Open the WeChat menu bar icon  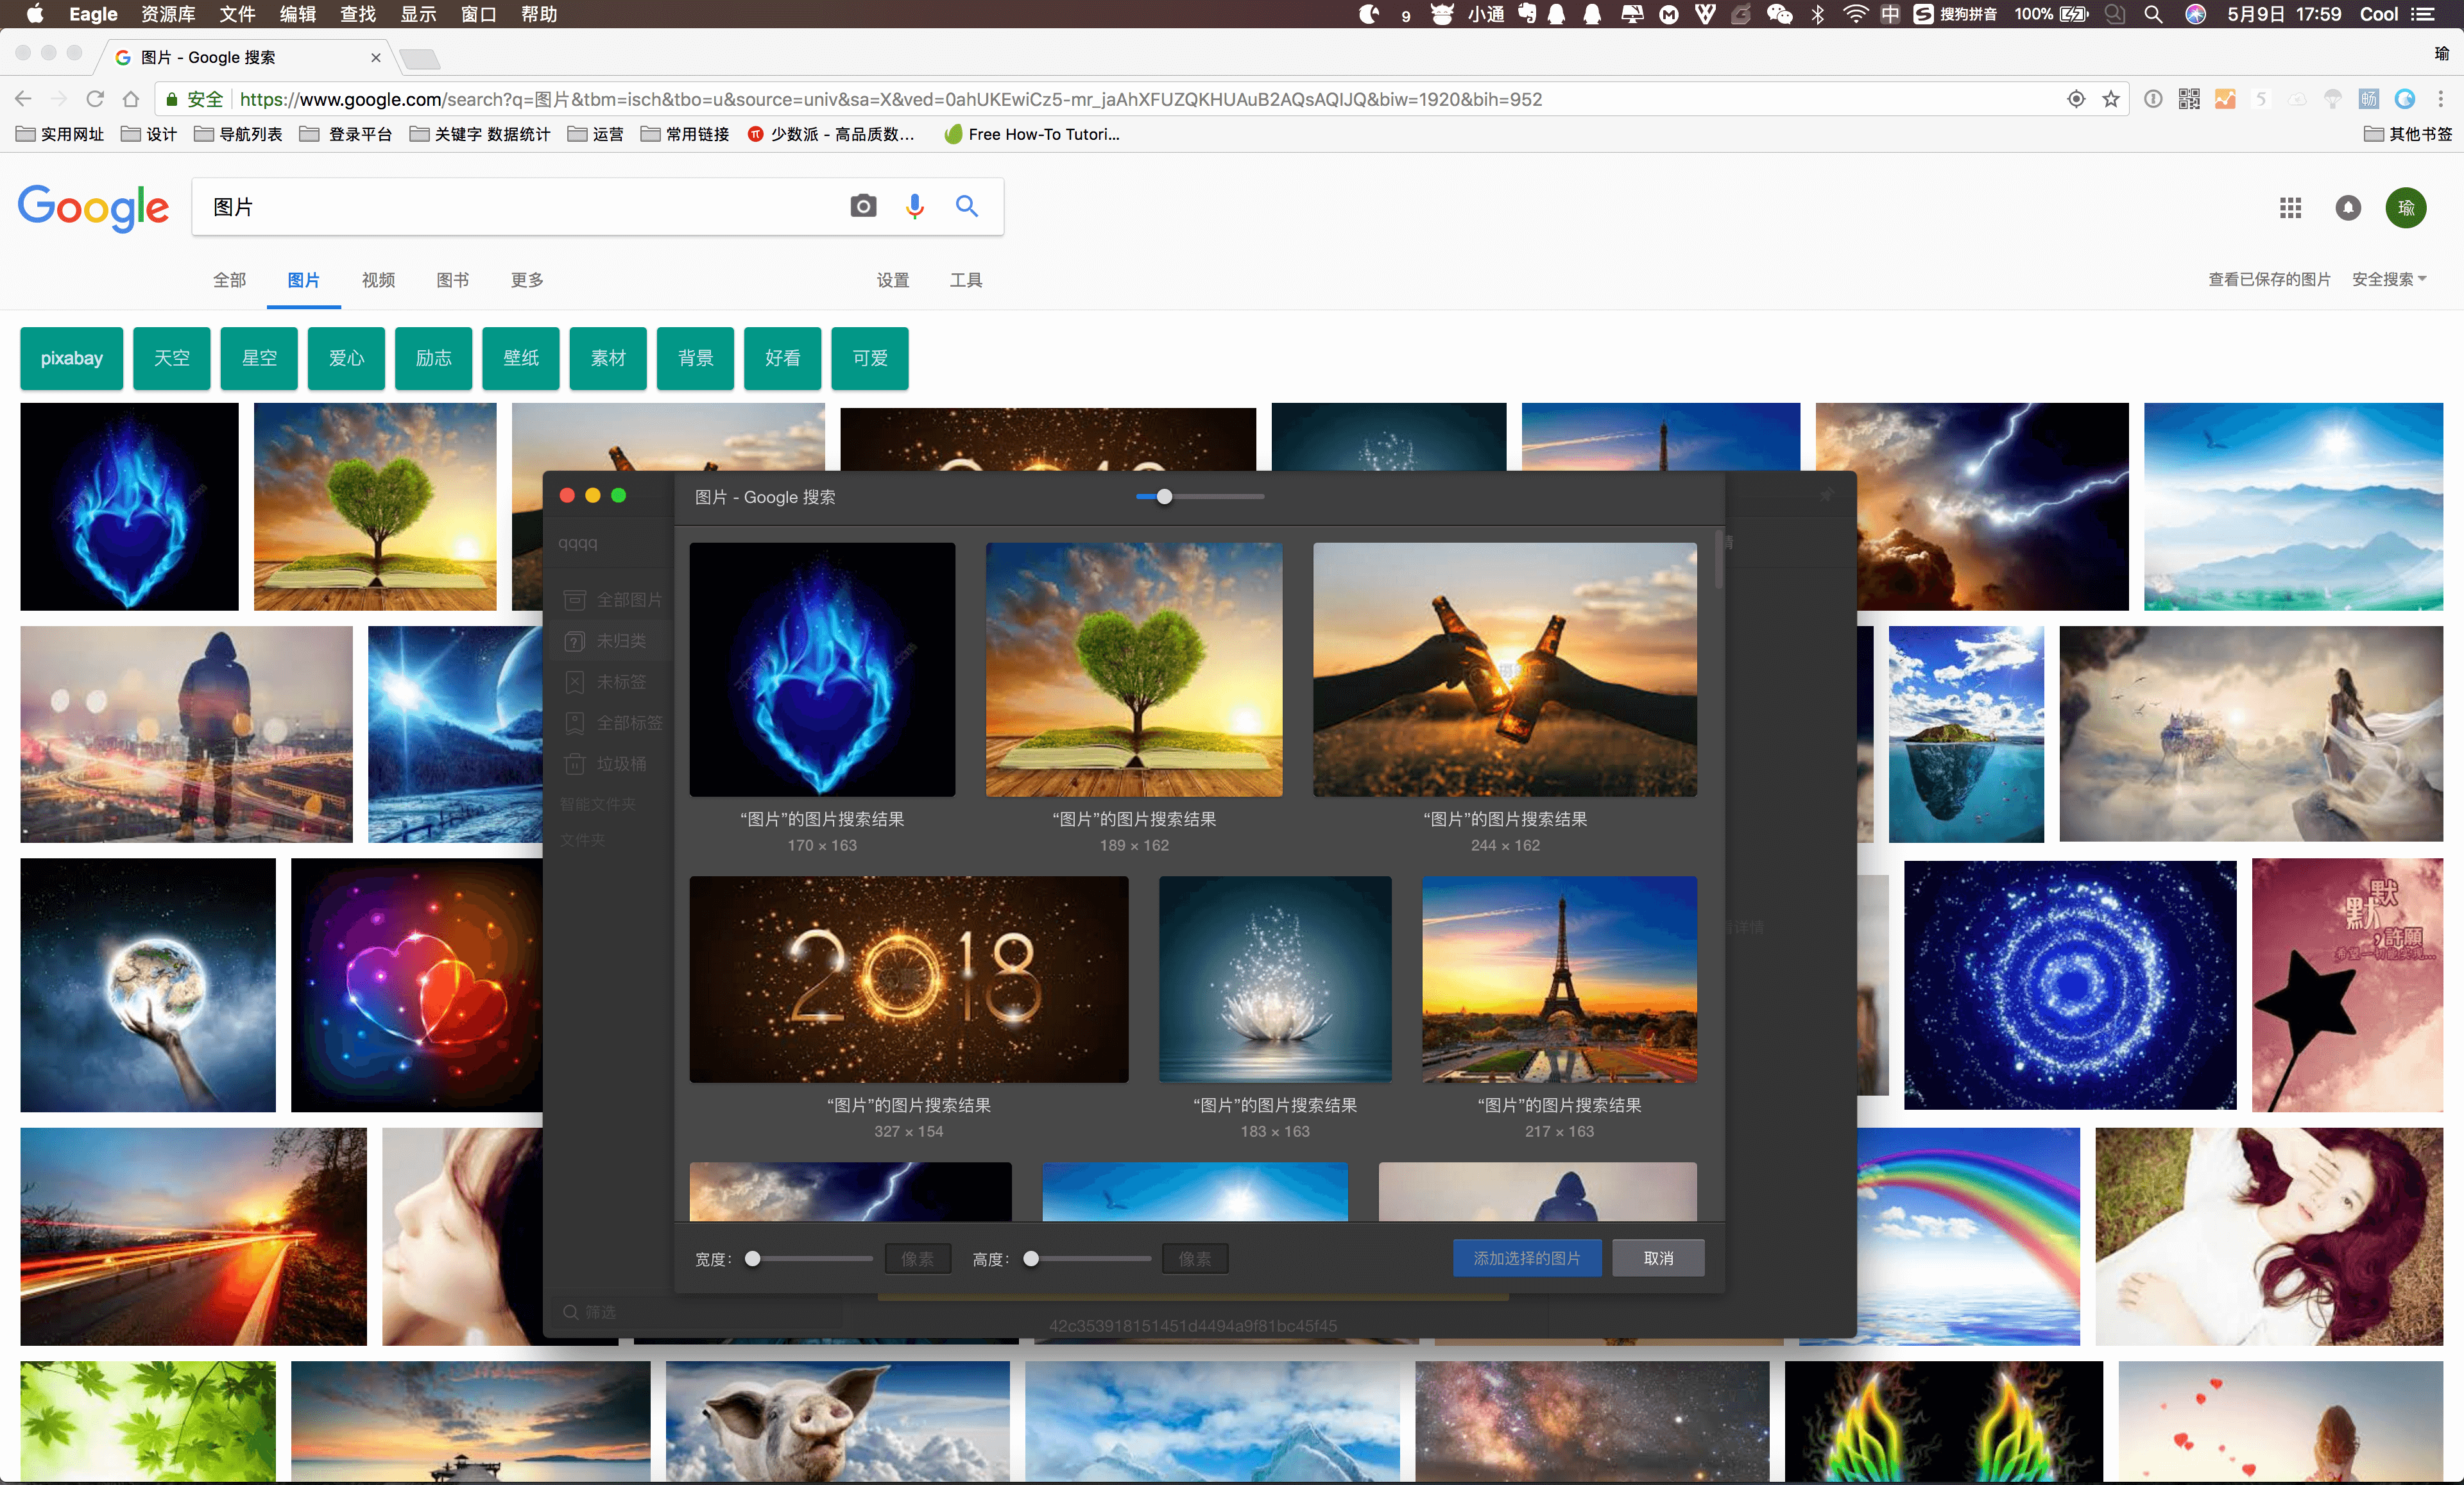click(x=1779, y=14)
